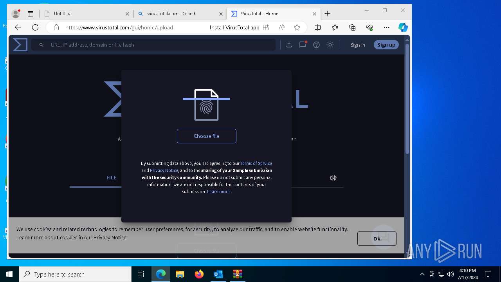Open the browser profile icon
Viewport: 501px width, 282px height.
pos(16,14)
